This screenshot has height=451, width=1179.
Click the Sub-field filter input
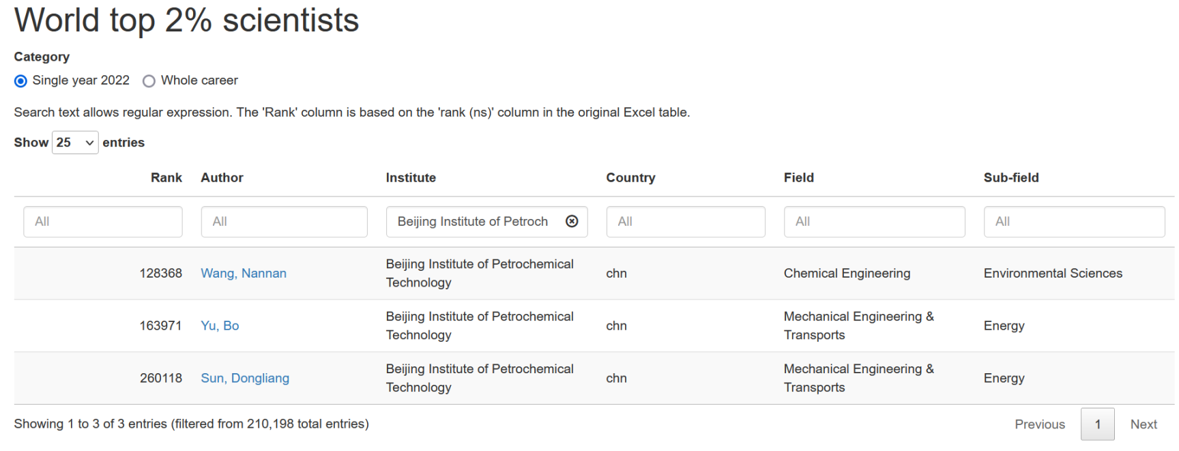(1074, 222)
